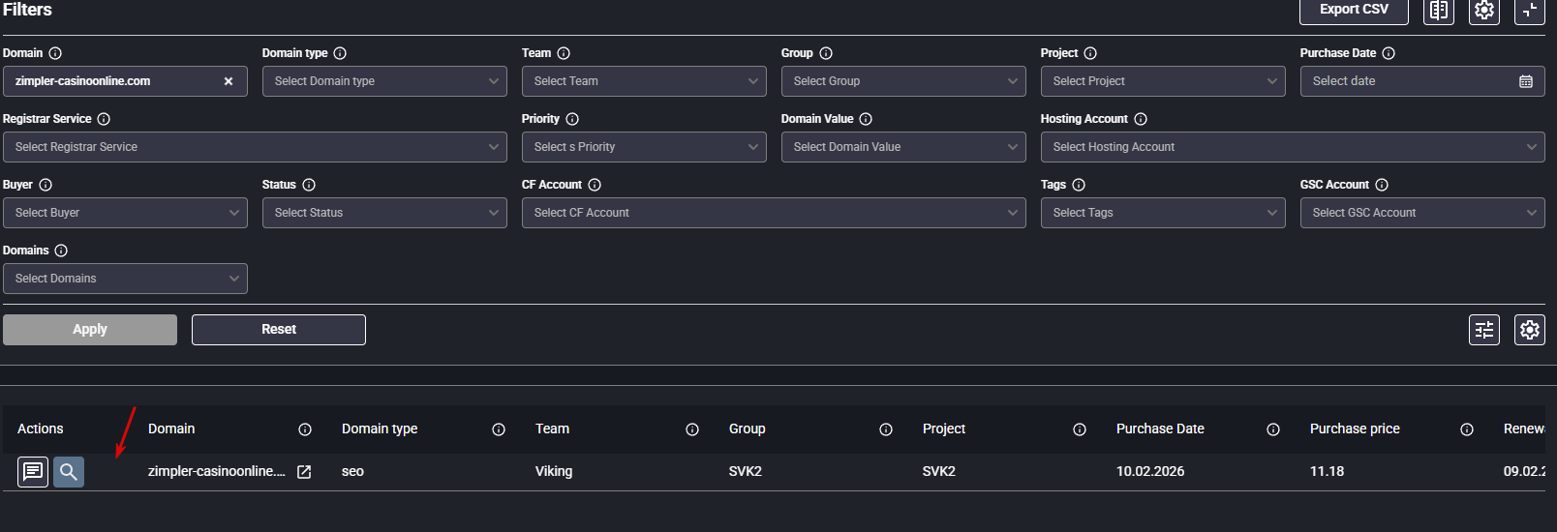Clear the zimpler-casinoonline.com domain filter
Viewport: 1557px width, 532px height.
point(229,81)
